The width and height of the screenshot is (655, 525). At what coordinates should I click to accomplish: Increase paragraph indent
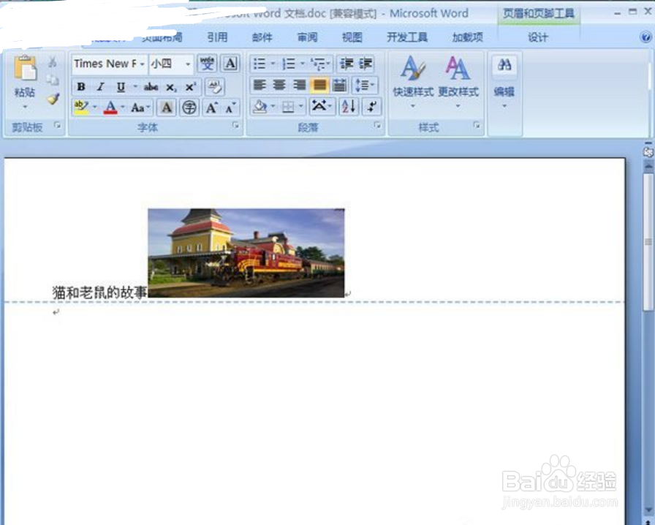365,64
